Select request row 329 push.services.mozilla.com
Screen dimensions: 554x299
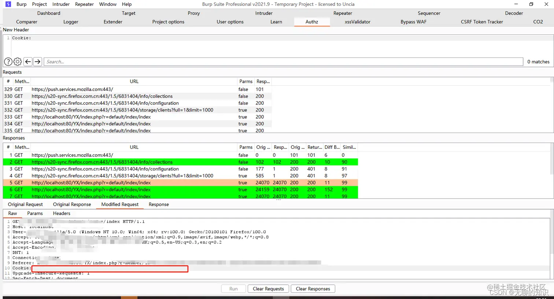137,89
